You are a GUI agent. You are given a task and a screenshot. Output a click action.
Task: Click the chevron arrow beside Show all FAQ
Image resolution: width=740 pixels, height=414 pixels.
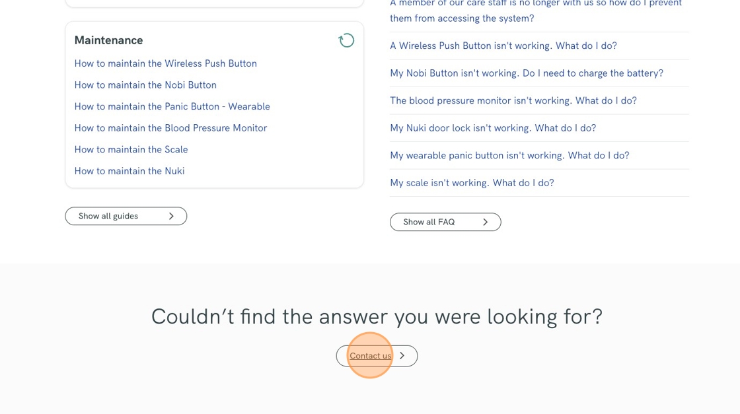(x=485, y=222)
